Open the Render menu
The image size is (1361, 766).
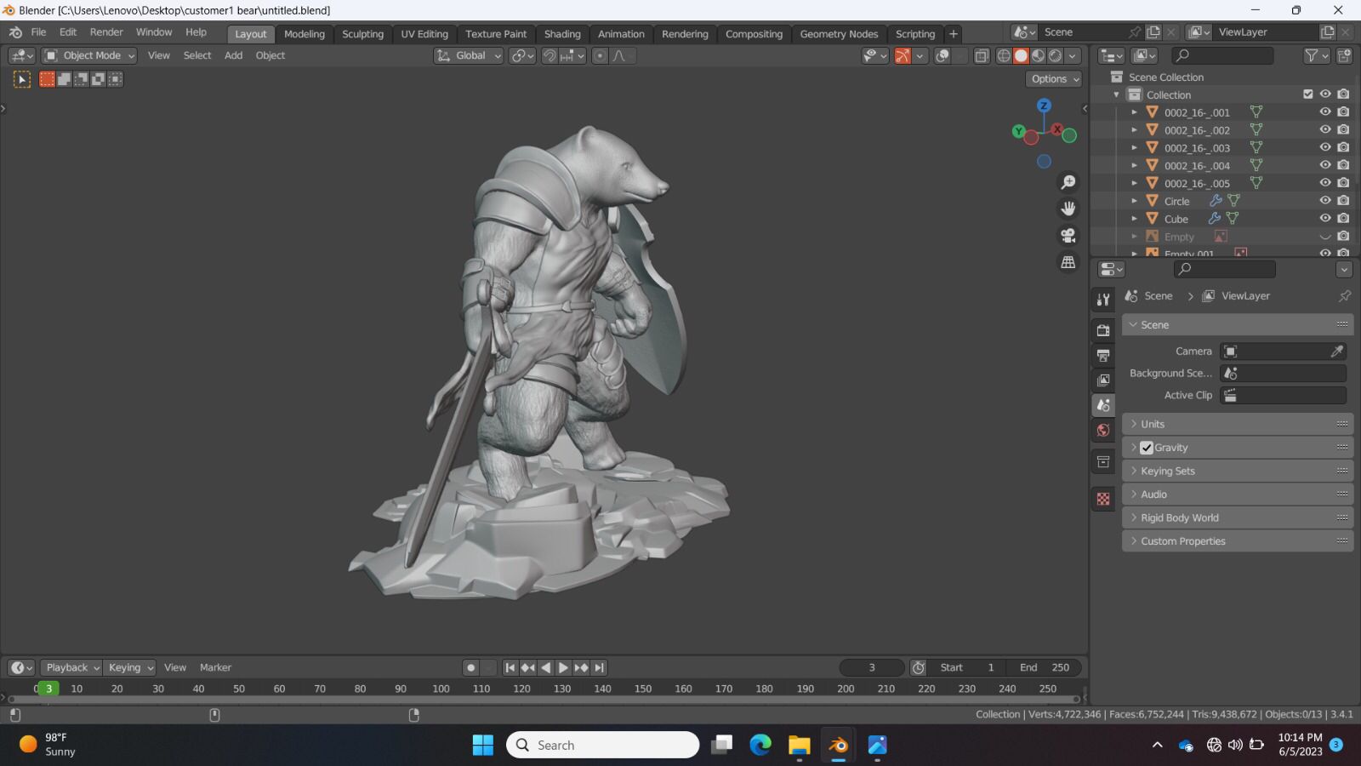click(x=106, y=32)
